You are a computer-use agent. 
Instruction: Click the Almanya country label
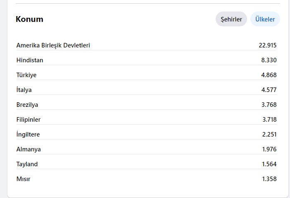(x=29, y=149)
